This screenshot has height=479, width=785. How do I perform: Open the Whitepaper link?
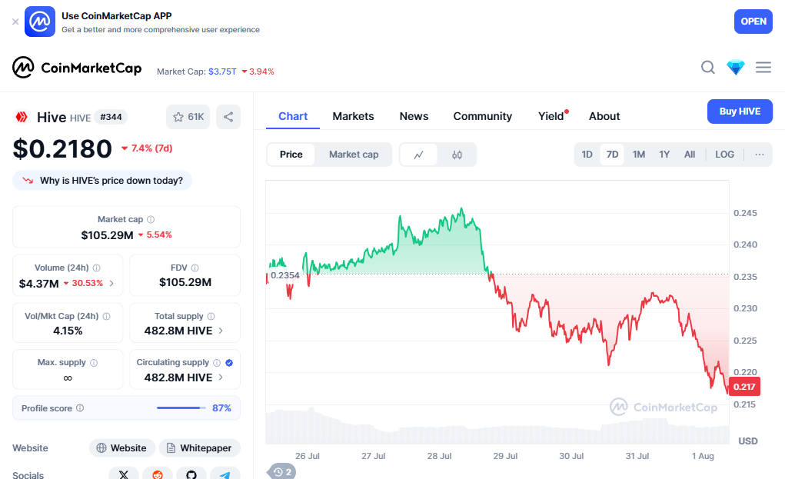(x=199, y=448)
